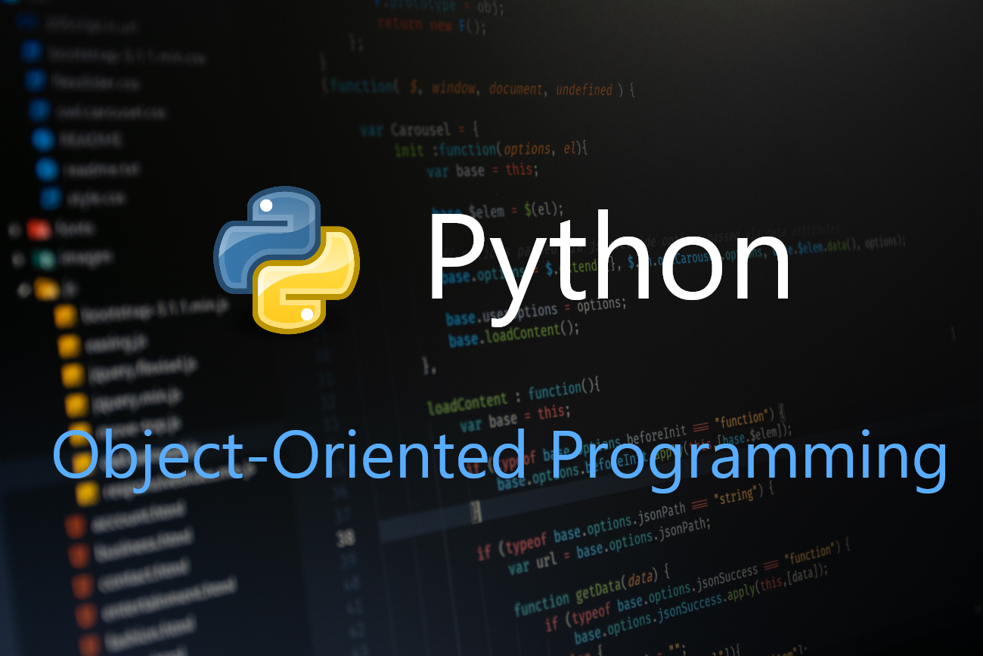Expand the fonts folder
This screenshot has width=983, height=656.
pos(14,230)
